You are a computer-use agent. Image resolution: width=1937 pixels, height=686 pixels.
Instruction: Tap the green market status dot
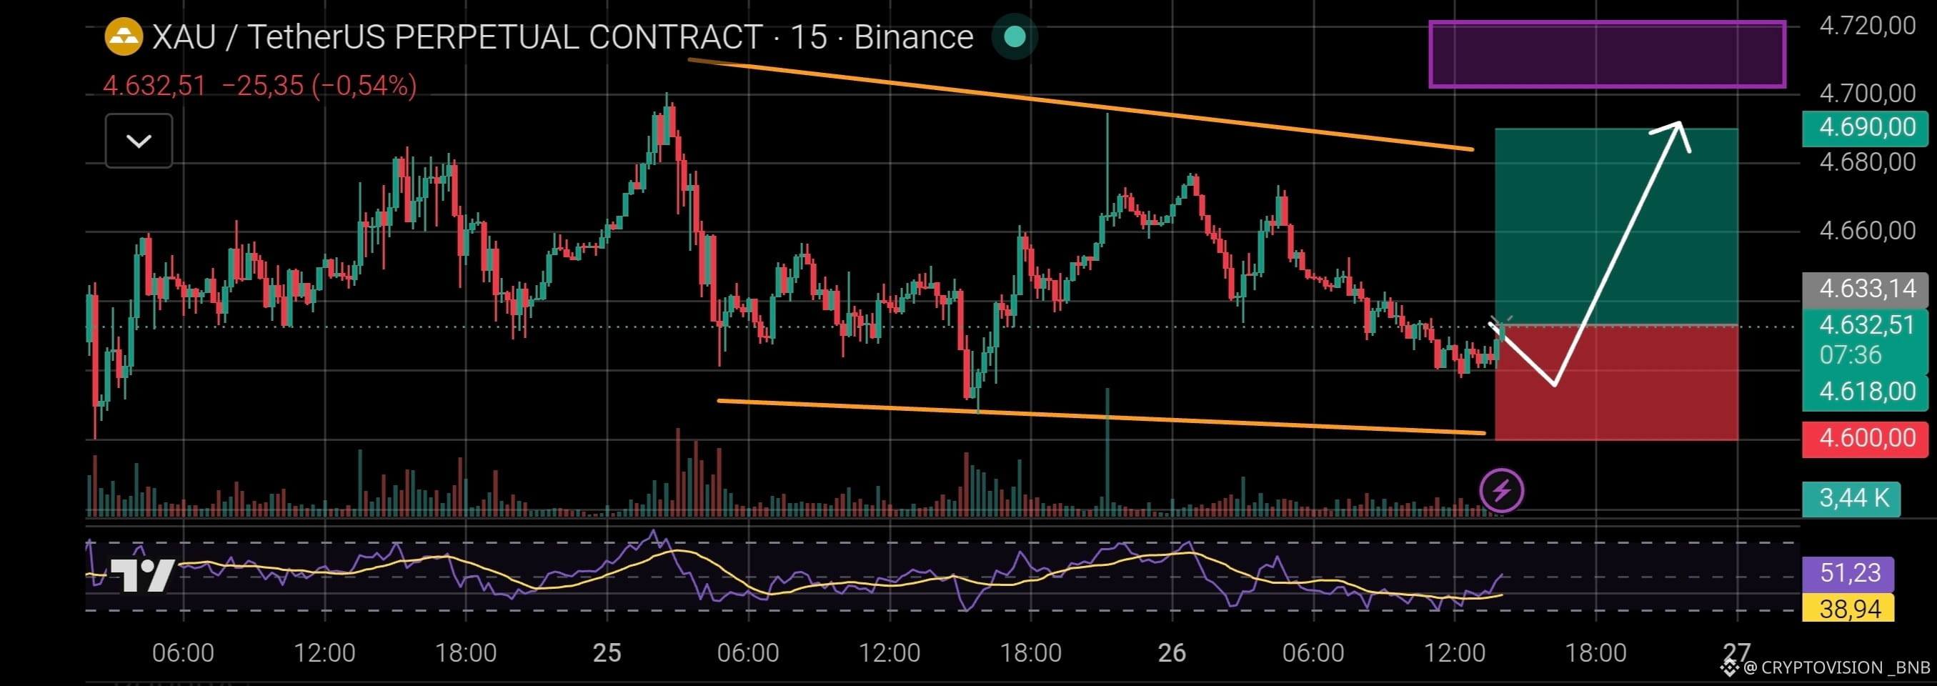[1015, 36]
